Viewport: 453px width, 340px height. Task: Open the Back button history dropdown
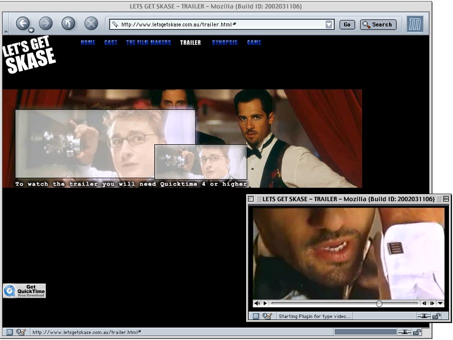31,30
